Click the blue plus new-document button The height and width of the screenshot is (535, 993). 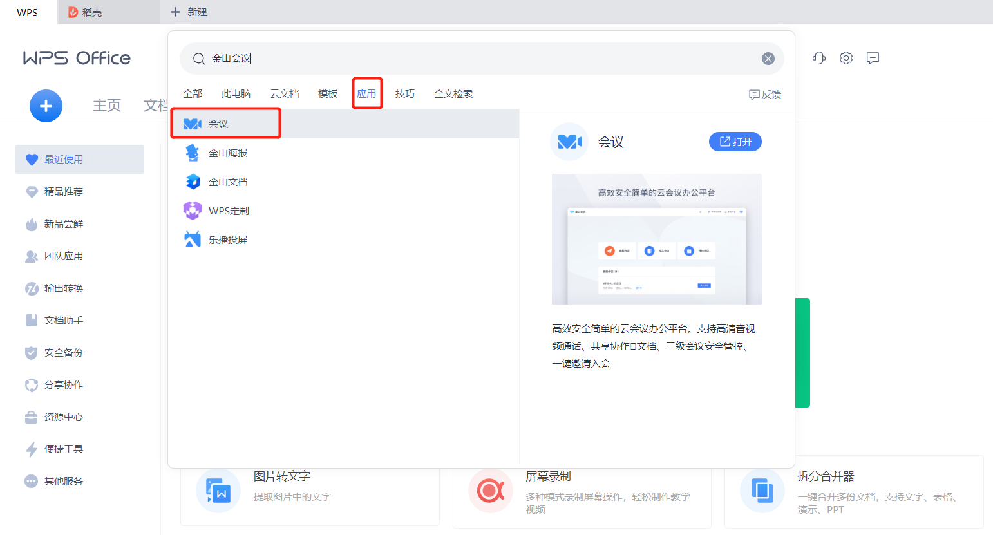coord(46,106)
